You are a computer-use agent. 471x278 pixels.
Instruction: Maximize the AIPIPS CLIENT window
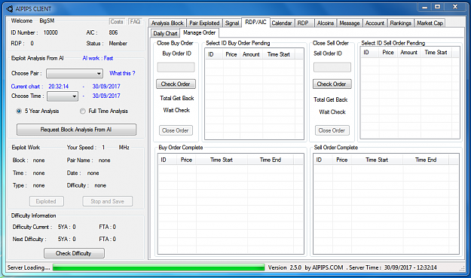pyautogui.click(x=438, y=8)
